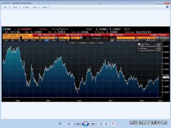Click the Actions button in chart
171x128 pixels.
click(x=74, y=35)
